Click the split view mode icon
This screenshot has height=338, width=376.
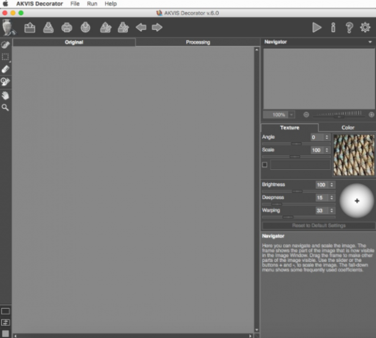6,323
